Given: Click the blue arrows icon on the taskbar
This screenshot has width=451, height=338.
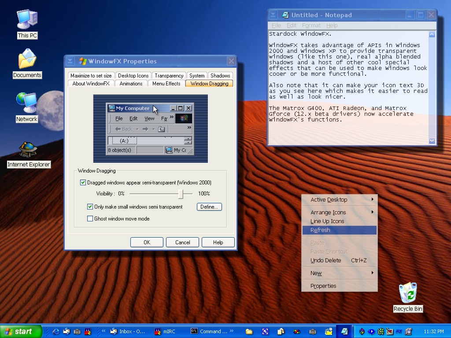Looking at the screenshot, I should [x=265, y=331].
